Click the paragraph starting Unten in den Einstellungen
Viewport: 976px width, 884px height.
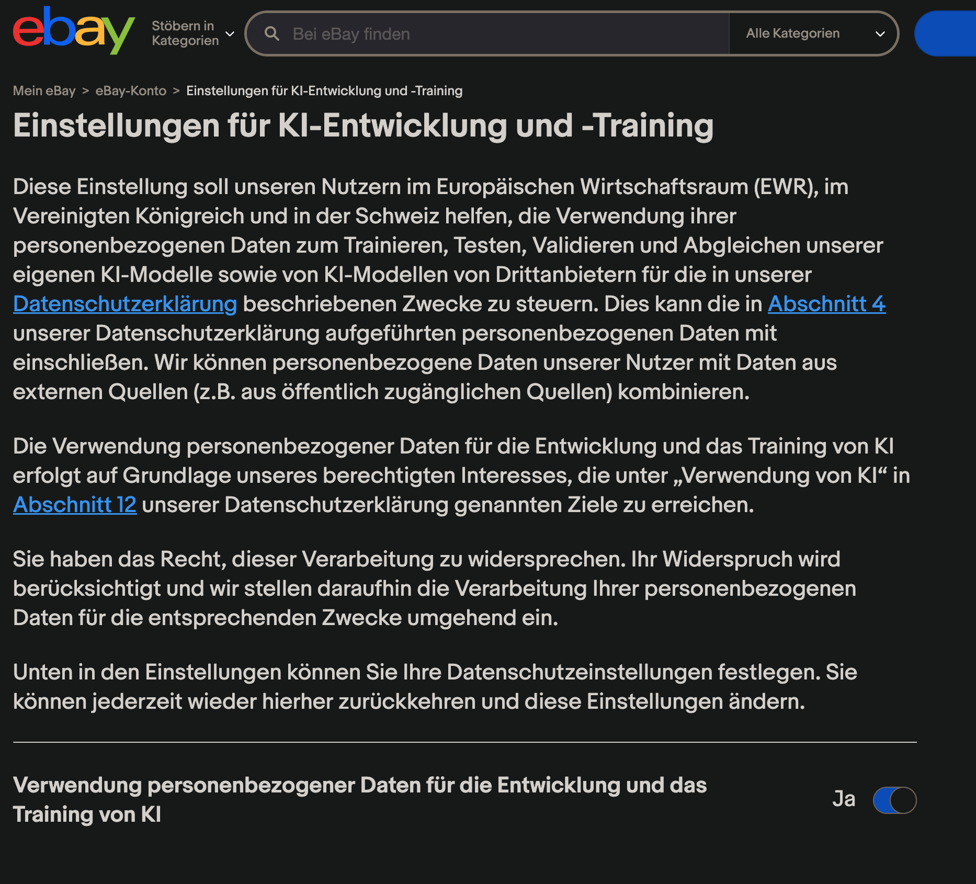click(x=435, y=687)
